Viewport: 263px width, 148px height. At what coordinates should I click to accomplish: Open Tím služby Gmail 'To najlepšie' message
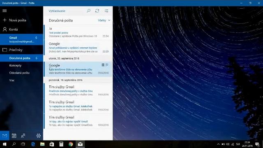point(78,106)
